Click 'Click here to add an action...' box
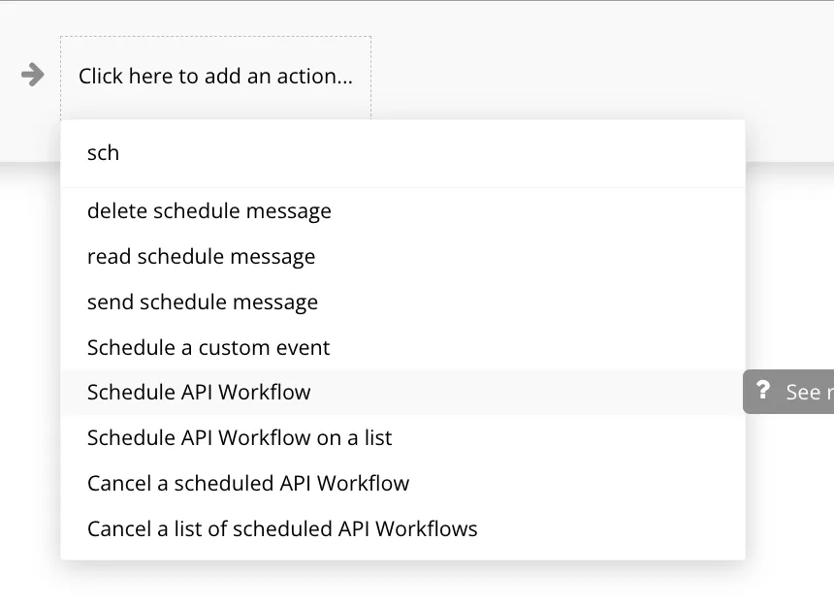This screenshot has height=605, width=834. tap(215, 76)
